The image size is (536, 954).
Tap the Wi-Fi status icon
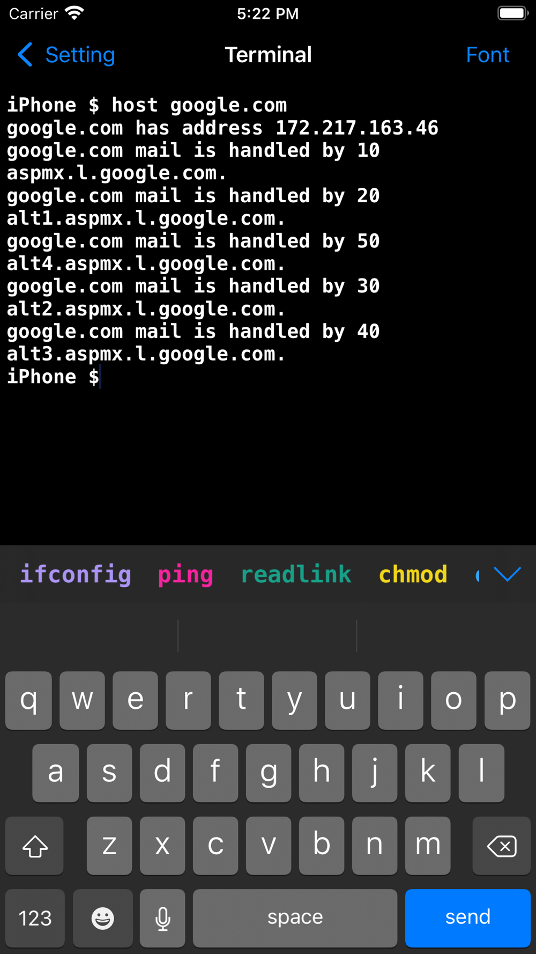pos(74,13)
